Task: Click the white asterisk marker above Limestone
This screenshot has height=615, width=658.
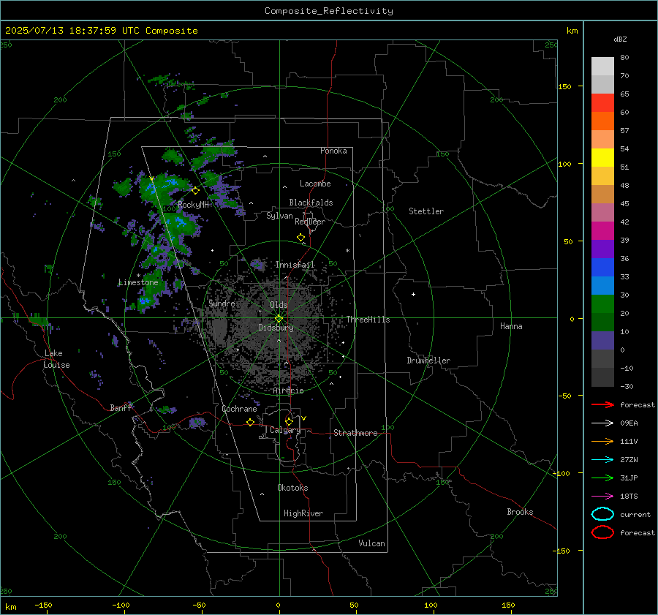Action: 138,276
